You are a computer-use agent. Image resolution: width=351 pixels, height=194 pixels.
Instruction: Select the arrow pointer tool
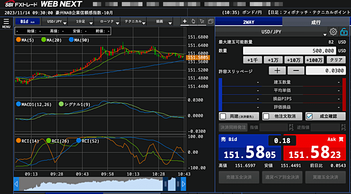(x=202, y=22)
